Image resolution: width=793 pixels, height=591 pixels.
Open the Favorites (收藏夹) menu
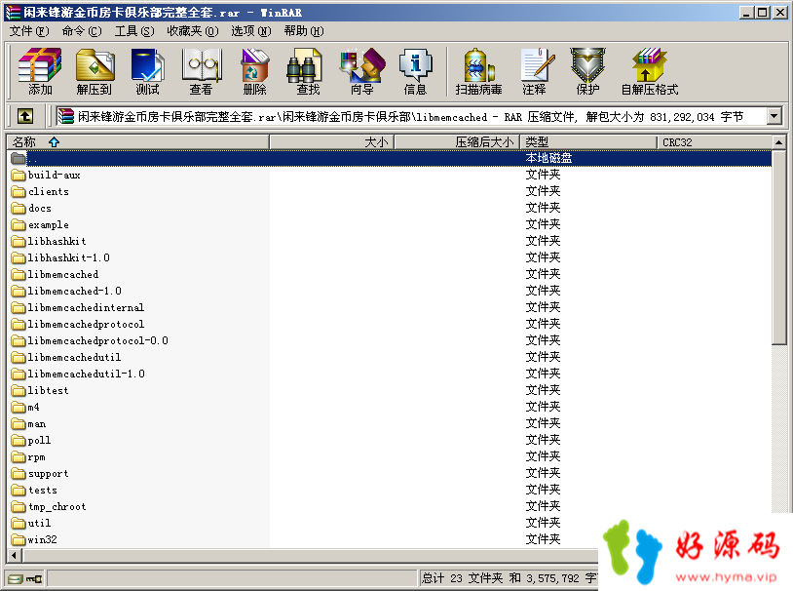pyautogui.click(x=193, y=31)
